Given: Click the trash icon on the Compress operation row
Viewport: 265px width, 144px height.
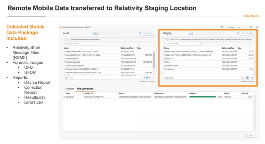Looking at the screenshot, I should (248, 97).
